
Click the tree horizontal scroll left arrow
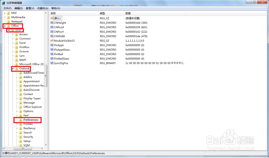pos(4,148)
